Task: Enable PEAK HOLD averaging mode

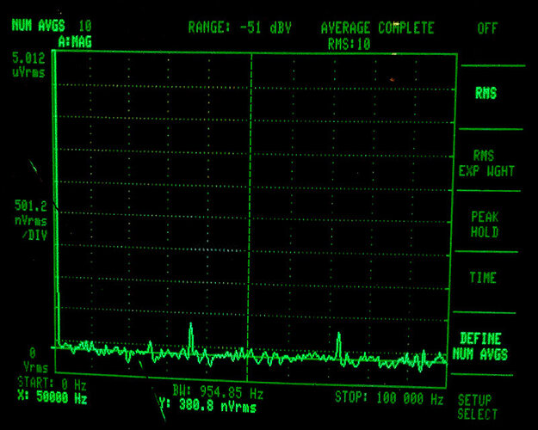Action: coord(485,224)
